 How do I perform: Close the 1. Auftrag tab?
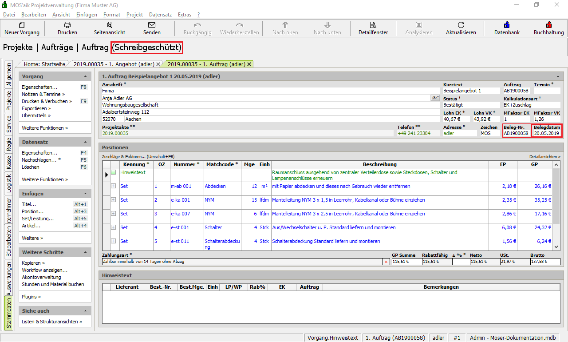point(249,64)
